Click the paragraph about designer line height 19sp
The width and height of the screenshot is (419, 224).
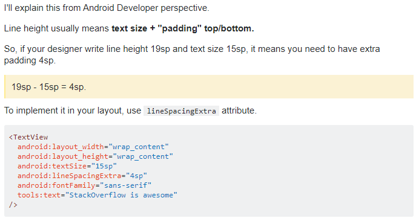[x=192, y=54]
